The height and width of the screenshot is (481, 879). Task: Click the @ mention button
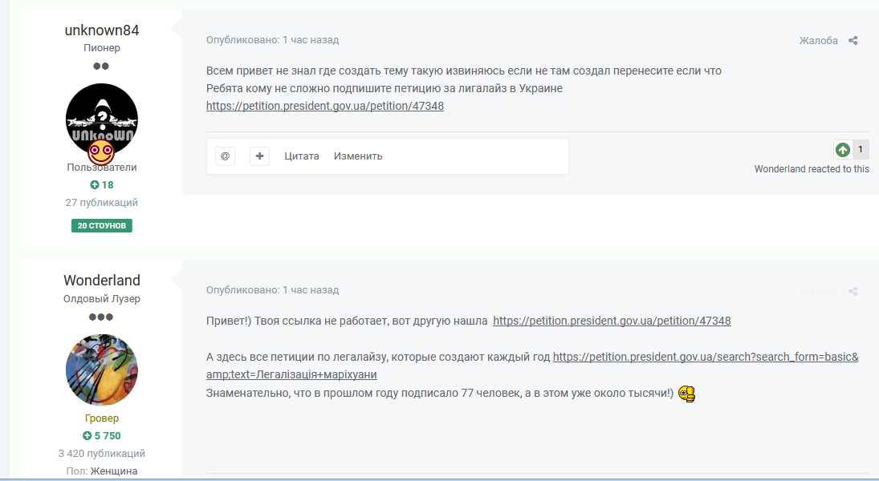coord(225,156)
